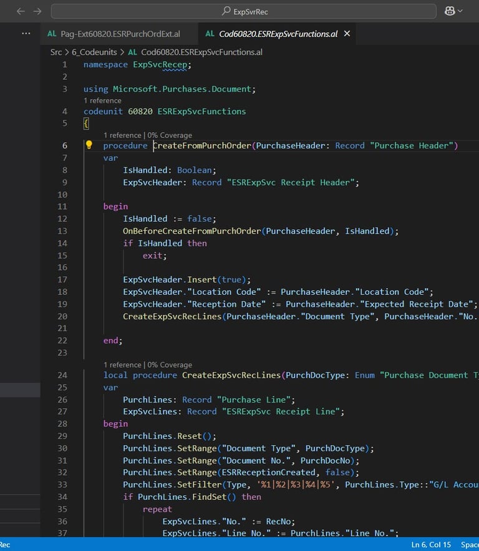Click '1 reference' CodeLens above codeunit 60820
The image size is (479, 551).
102,100
